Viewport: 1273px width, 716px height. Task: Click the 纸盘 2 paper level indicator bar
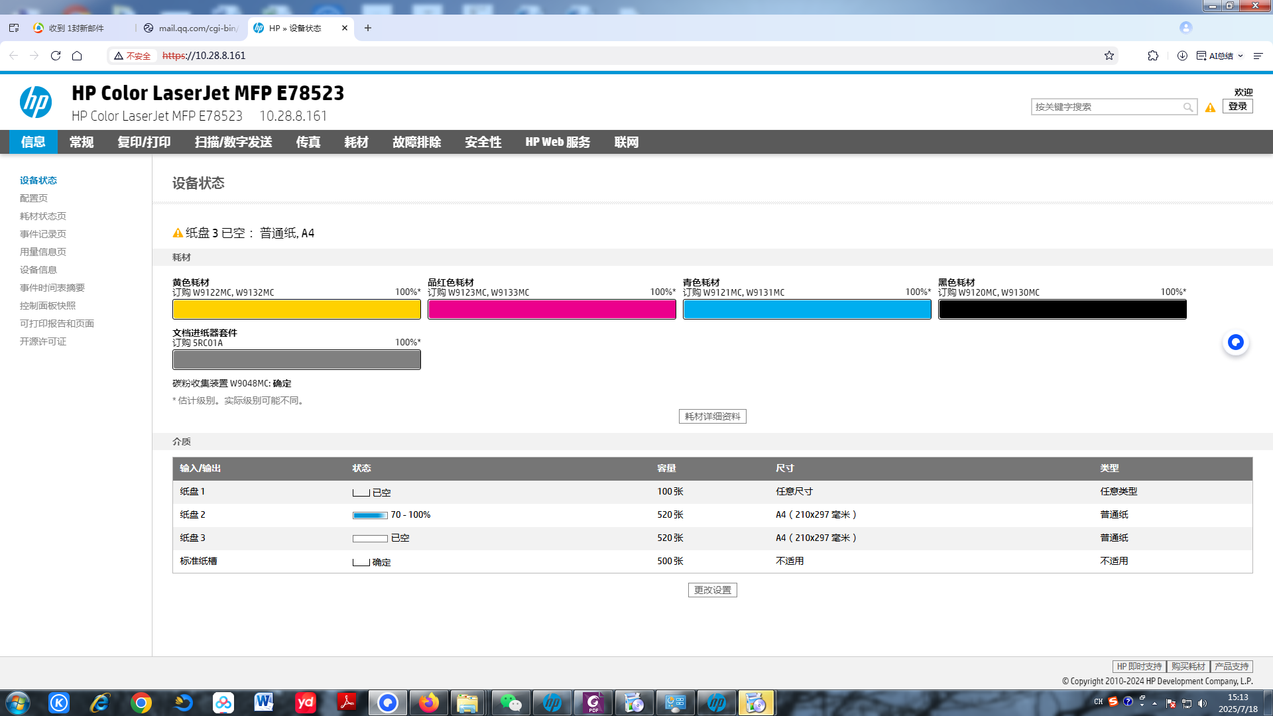pyautogui.click(x=370, y=515)
